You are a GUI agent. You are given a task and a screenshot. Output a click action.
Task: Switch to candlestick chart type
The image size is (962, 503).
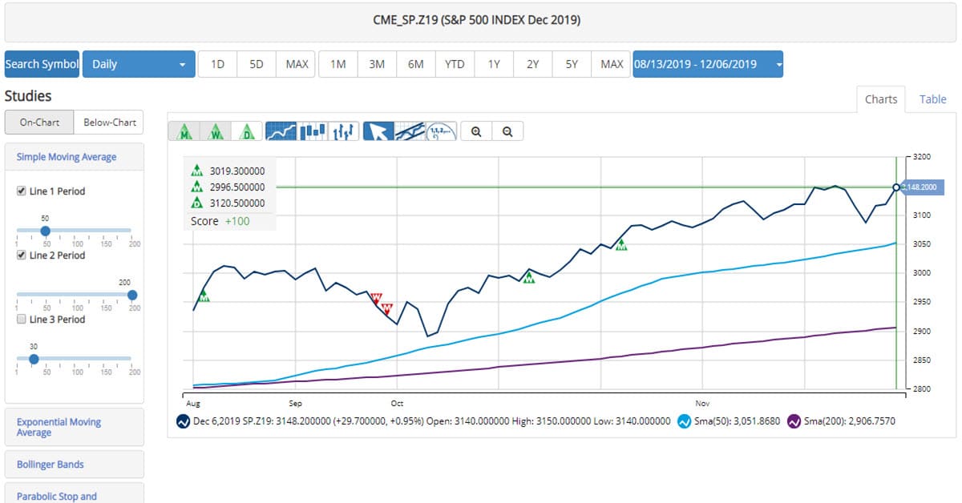[313, 131]
